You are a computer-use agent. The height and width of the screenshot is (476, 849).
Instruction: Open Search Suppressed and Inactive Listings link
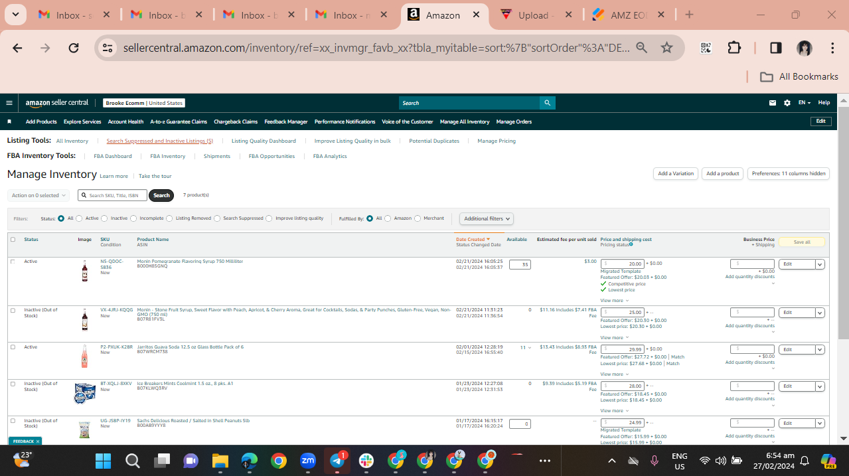(160, 141)
